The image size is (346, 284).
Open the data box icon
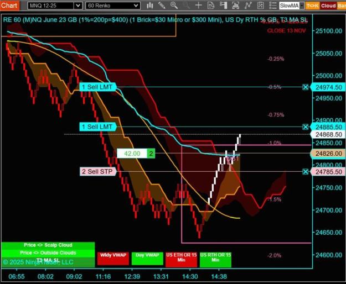[211, 6]
